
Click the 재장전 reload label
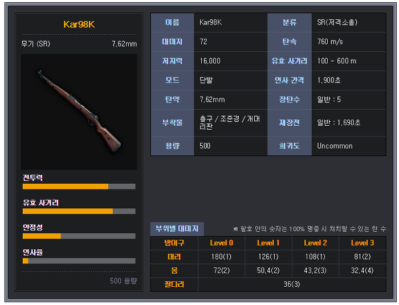tap(290, 123)
